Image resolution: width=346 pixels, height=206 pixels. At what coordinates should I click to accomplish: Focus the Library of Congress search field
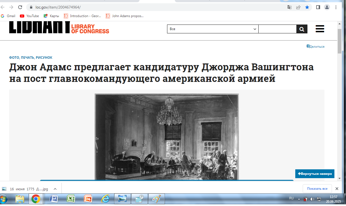coord(277,29)
